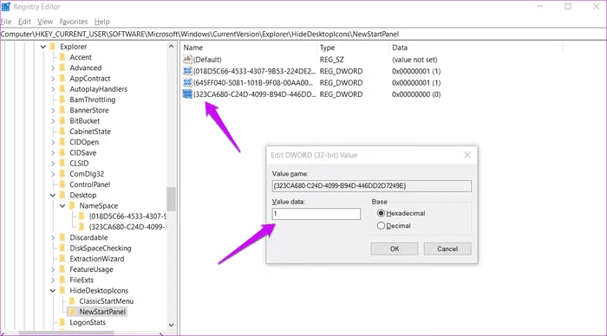Click the BannerStore folder icon
The height and width of the screenshot is (336, 607).
click(x=62, y=110)
